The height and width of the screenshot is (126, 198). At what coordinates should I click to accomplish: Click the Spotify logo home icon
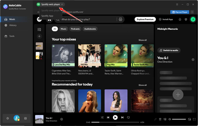click(x=39, y=19)
